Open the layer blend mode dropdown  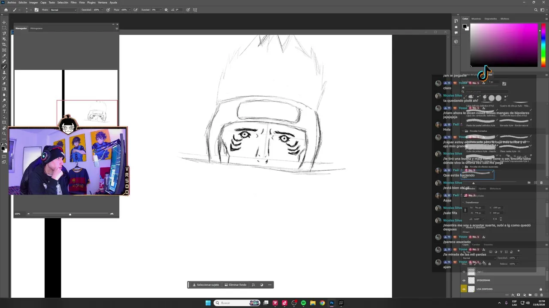click(x=480, y=258)
